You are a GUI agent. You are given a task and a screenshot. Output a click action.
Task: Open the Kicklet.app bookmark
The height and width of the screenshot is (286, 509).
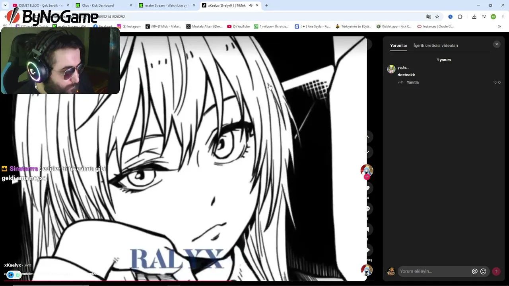click(x=394, y=27)
